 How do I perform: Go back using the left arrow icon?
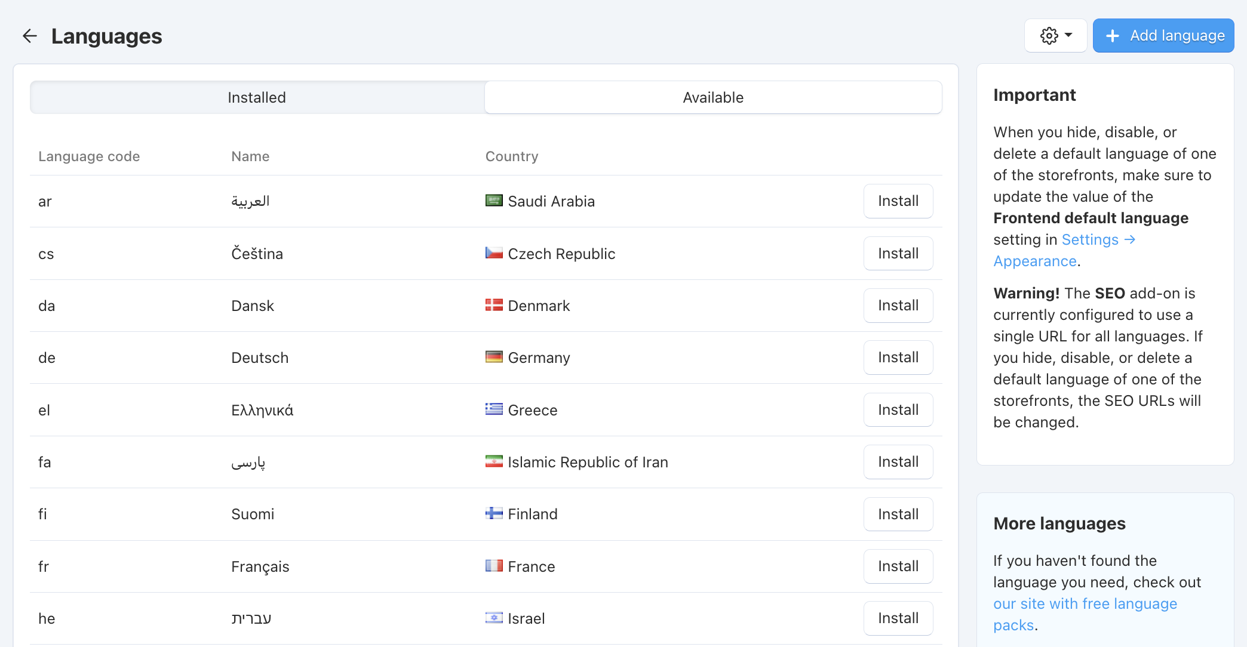click(x=30, y=36)
